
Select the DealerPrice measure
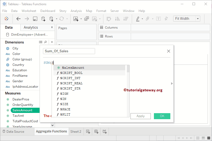coord(21,99)
